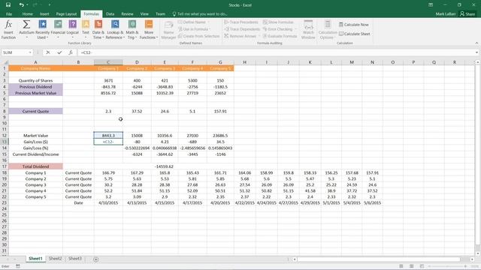Click the Tell me what you want to do box

point(200,14)
